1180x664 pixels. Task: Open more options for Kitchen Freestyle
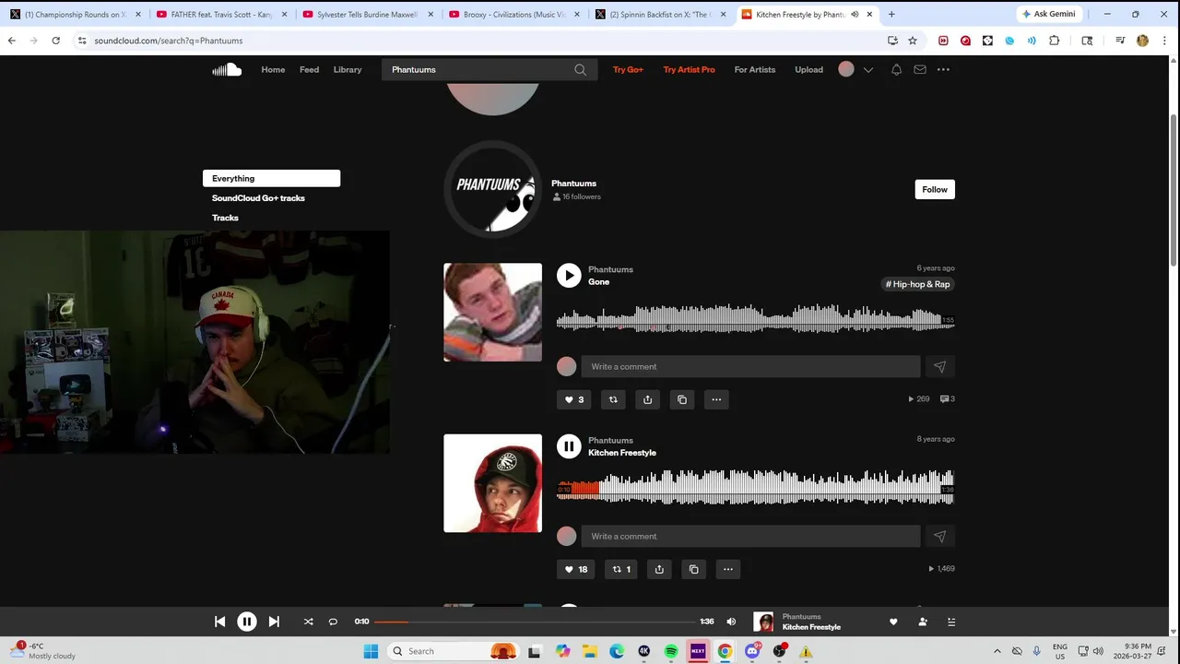click(x=728, y=569)
